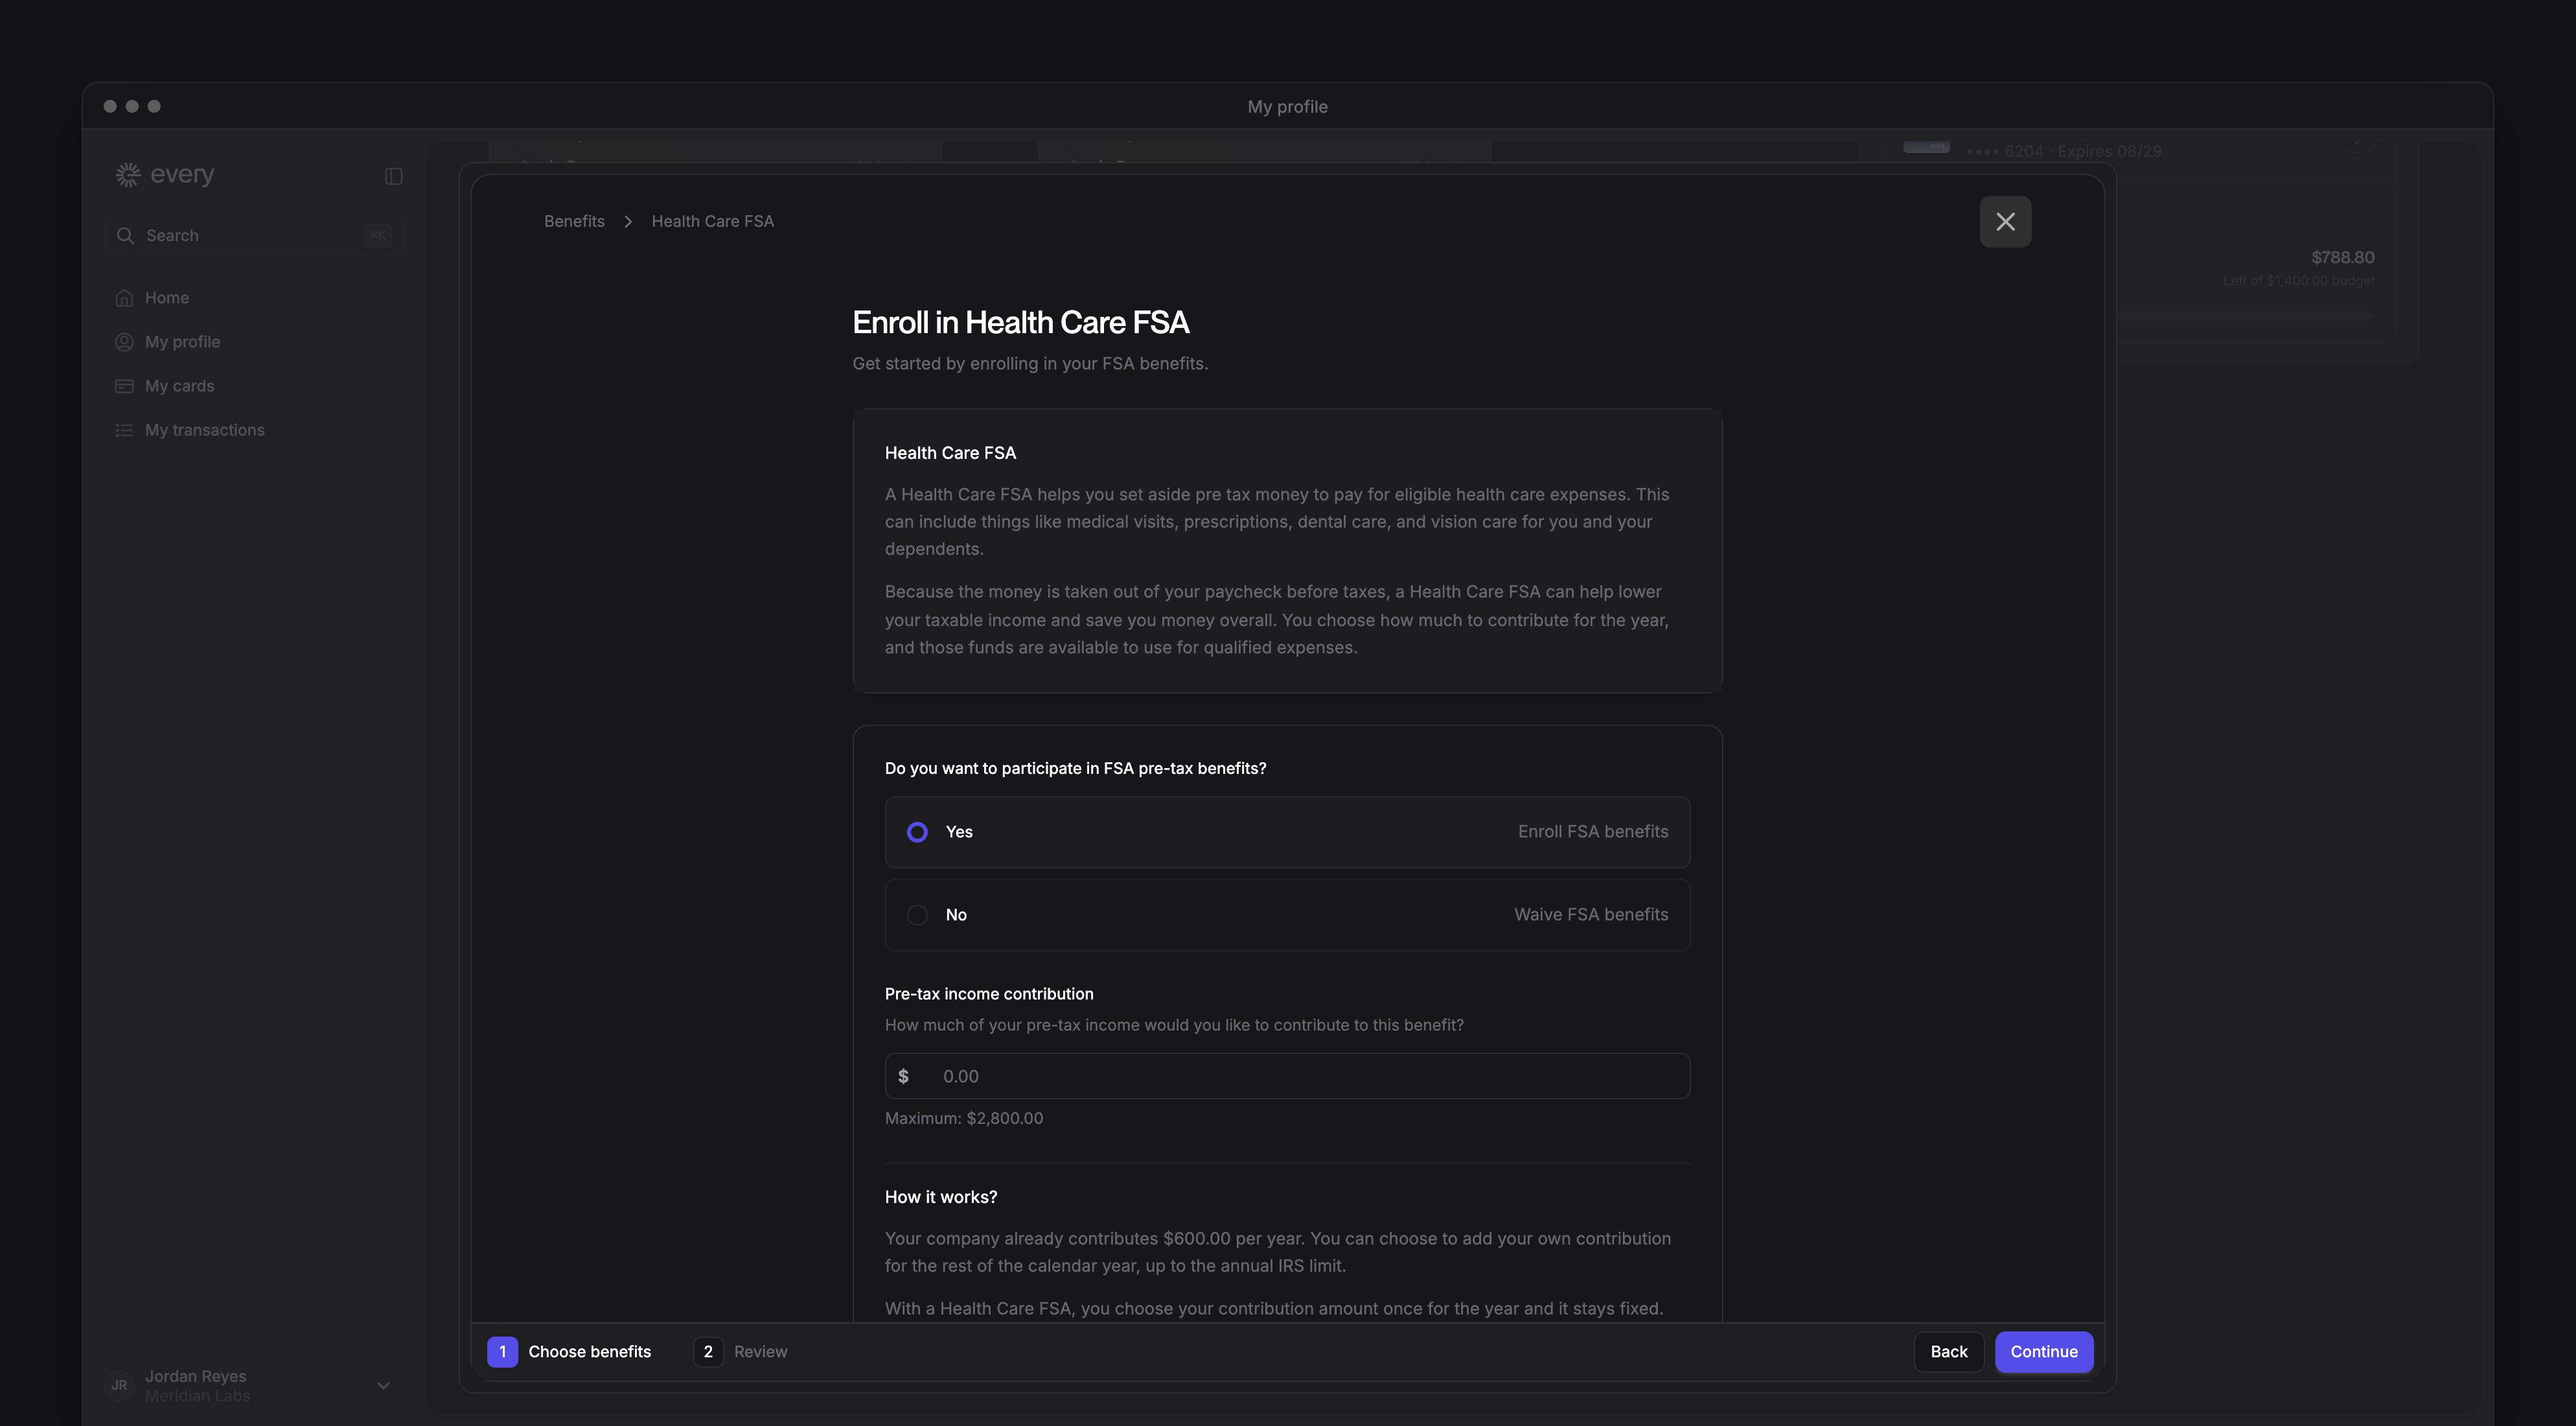
Task: Click the My cards card icon
Action: [124, 386]
